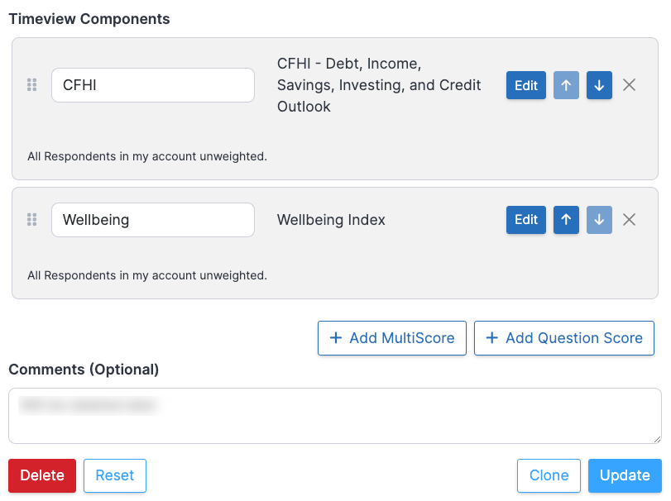Click the CFHI row up arrow
This screenshot has width=671, height=501.
click(566, 85)
